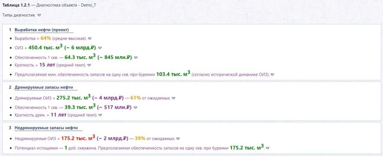Expand details for Кратность дрен. = 11 лет

[x=100, y=115]
